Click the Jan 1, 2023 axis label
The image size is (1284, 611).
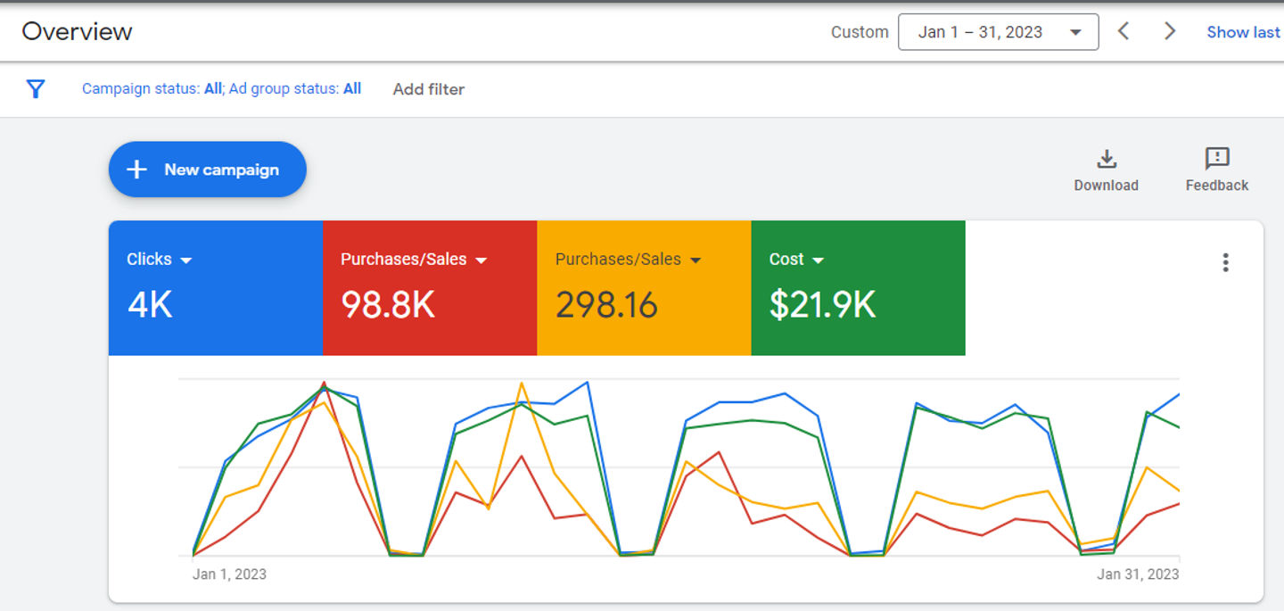point(229,574)
